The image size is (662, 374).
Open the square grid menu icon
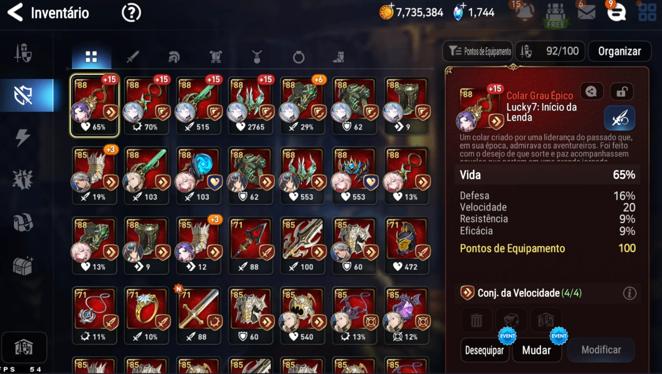[x=647, y=12]
